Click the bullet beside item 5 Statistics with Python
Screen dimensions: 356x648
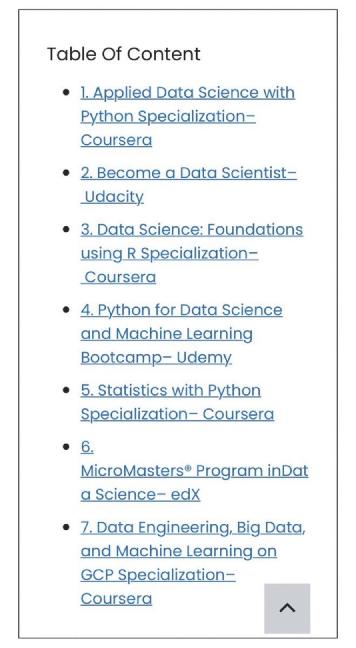(66, 390)
